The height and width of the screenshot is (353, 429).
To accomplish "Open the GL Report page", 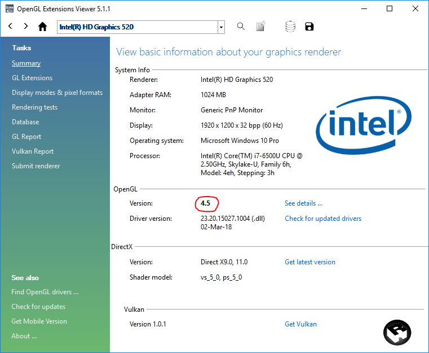I will pos(26,137).
